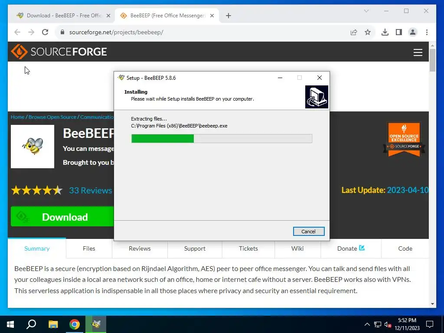Close the Download - BeeBEEP tab
This screenshot has height=333, width=444.
pos(108,16)
